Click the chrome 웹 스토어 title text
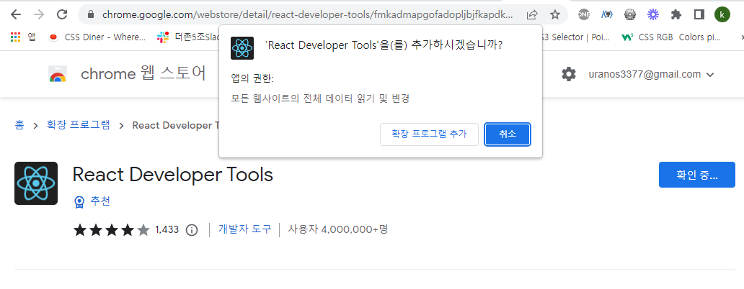Viewport: 744px width, 289px height. [143, 74]
